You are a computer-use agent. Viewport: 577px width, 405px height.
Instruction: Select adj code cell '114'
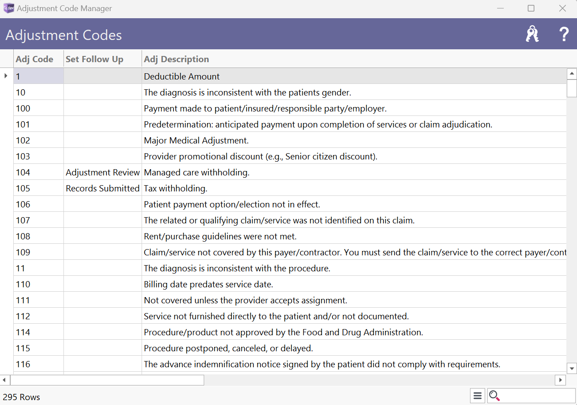(x=39, y=332)
